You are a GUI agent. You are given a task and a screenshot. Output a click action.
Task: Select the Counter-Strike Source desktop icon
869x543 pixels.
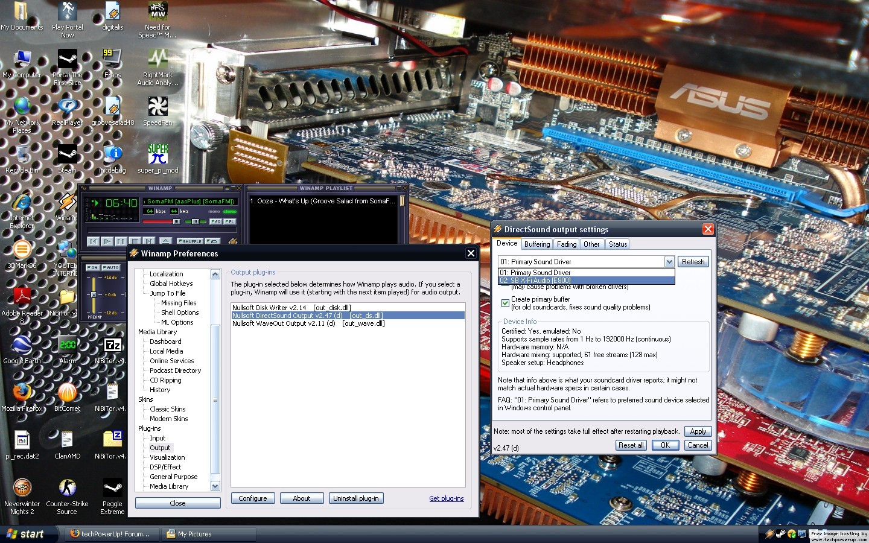pyautogui.click(x=67, y=496)
